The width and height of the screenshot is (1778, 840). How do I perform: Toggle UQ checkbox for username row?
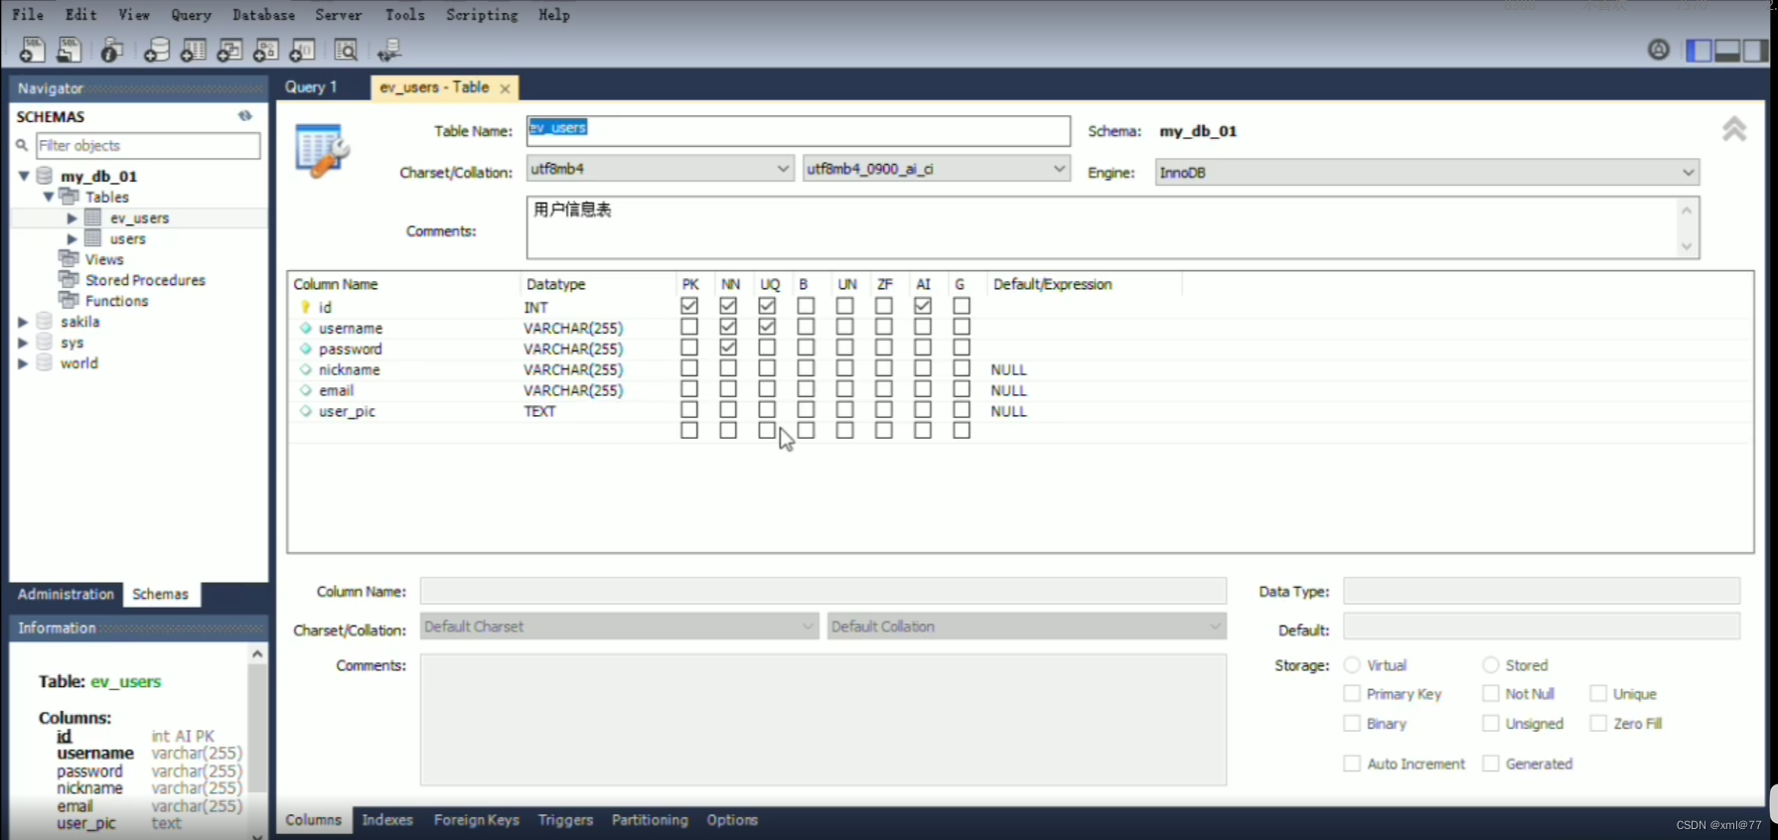(x=767, y=327)
